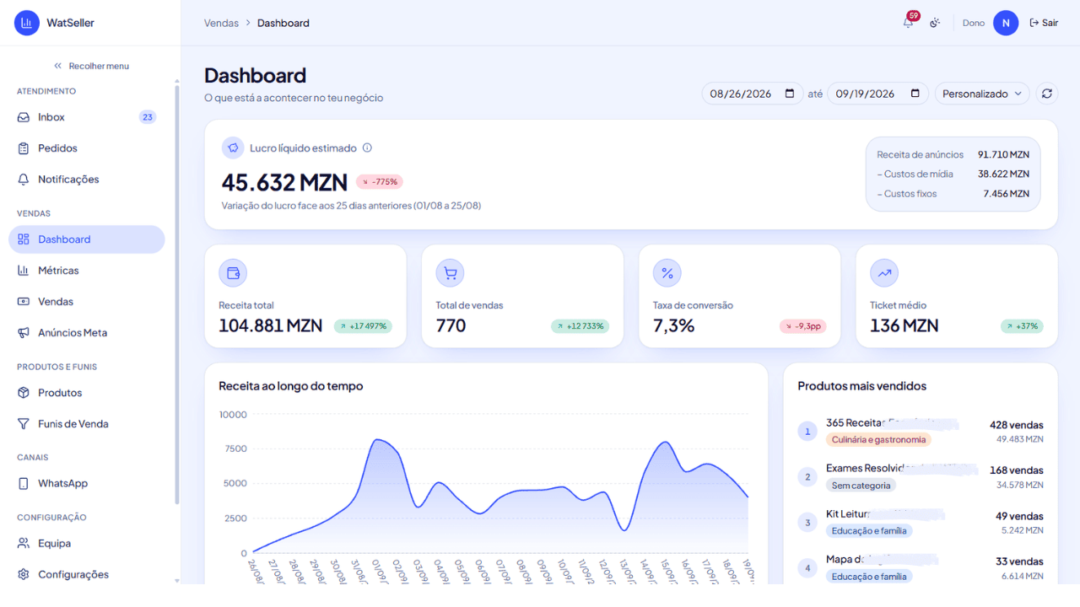The height and width of the screenshot is (607, 1080).
Task: Click the +17 497% revenue badge
Action: click(363, 326)
